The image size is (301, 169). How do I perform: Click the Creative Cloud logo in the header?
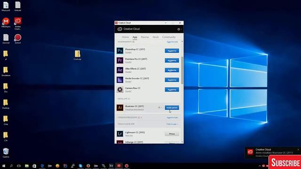click(x=120, y=29)
